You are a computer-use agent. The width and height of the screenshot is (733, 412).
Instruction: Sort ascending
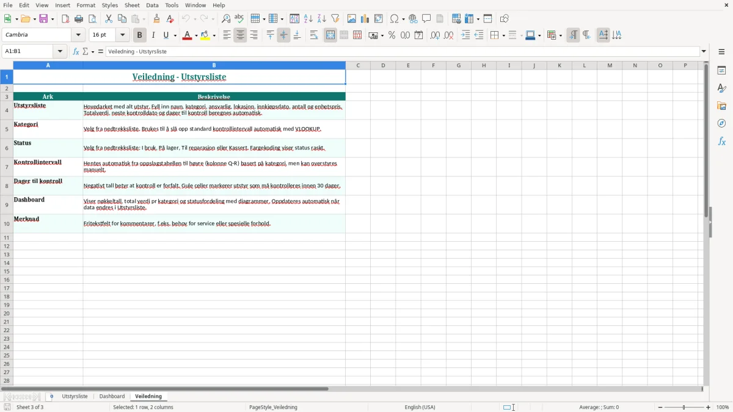click(x=308, y=19)
